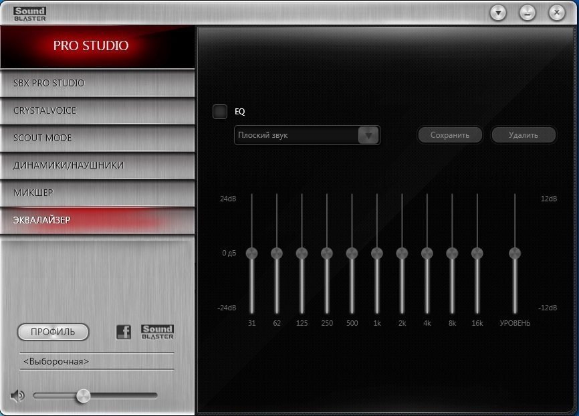Expand the EQ preset list arrow
This screenshot has width=579, height=416.
(x=368, y=135)
